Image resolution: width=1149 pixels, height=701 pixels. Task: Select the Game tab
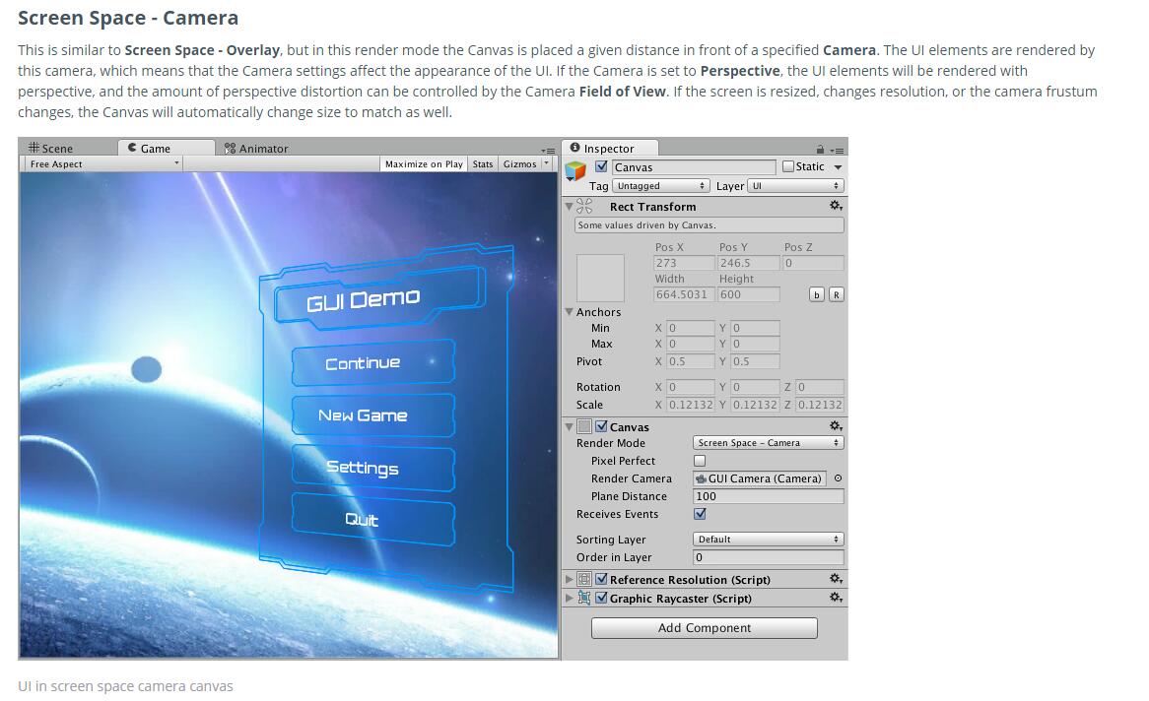(167, 148)
